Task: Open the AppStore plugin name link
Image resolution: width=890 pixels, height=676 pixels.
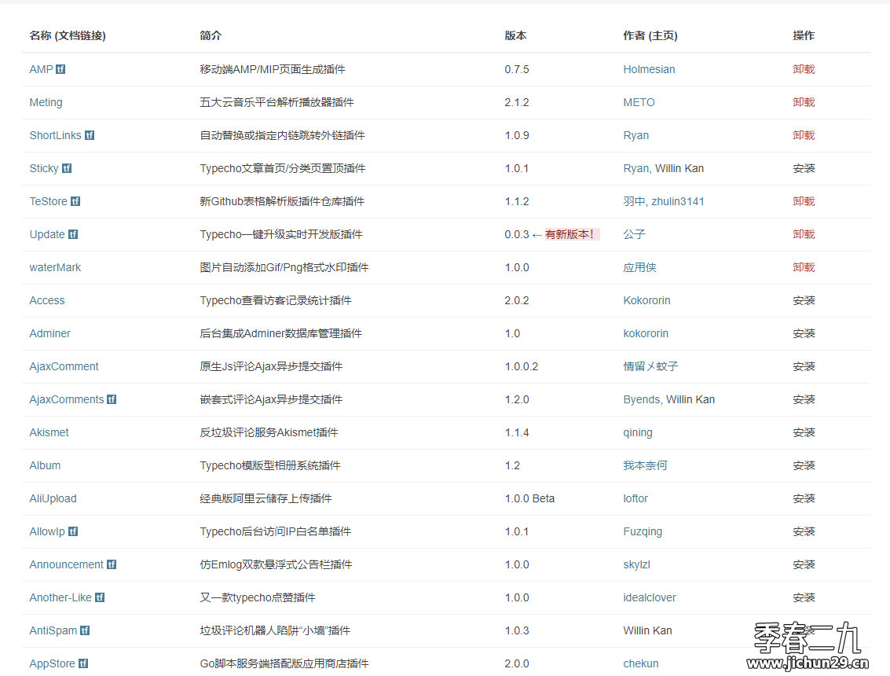Action: [x=52, y=663]
